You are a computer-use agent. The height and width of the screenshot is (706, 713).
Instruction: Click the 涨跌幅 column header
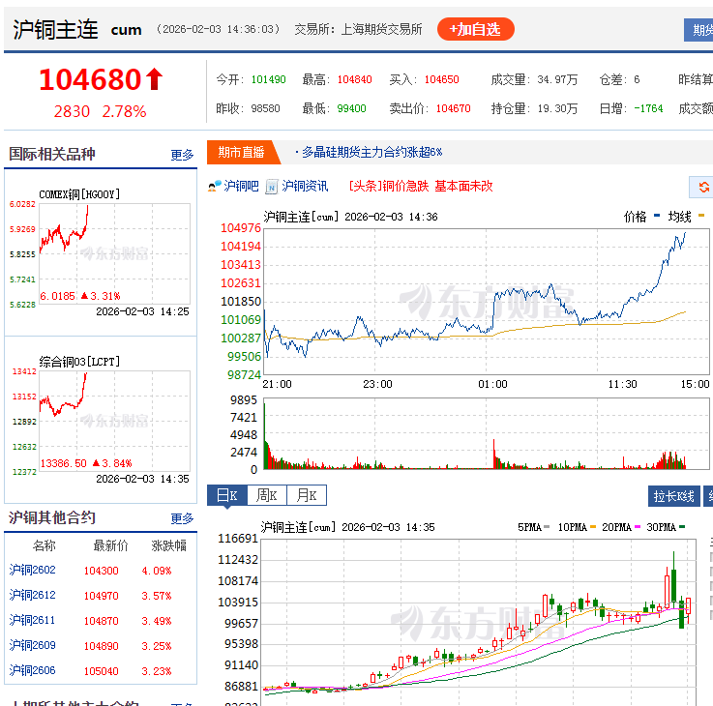point(168,545)
